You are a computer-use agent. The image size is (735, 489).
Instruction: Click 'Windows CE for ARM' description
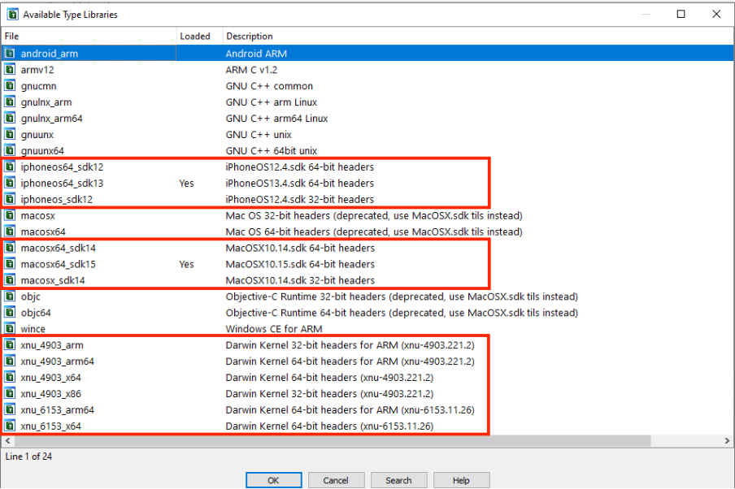coord(274,329)
